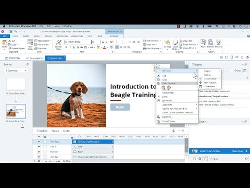Image resolution: width=250 pixels, height=188 pixels.
Task: Switch to the Notes tab
Action: coord(67,131)
